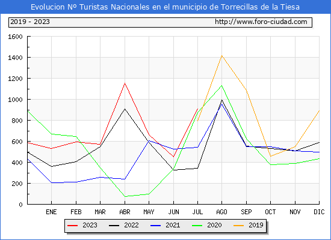The image size is (331, 240).
Task: Click the 2019 - 2023 date range label
Action: pyautogui.click(x=30, y=22)
